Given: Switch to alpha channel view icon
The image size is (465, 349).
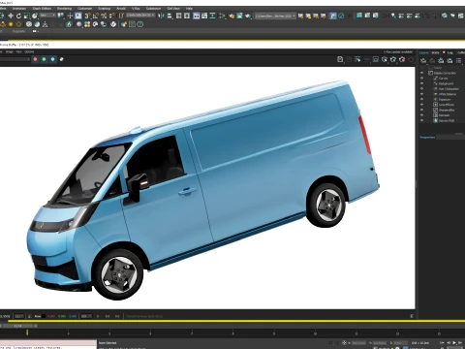Looking at the screenshot, I should (61, 59).
